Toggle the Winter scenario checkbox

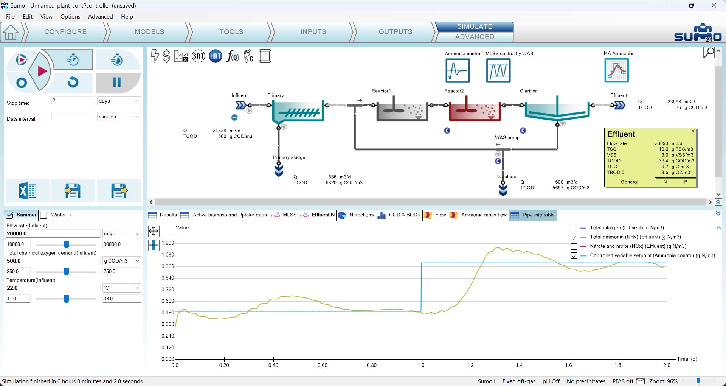tap(44, 215)
